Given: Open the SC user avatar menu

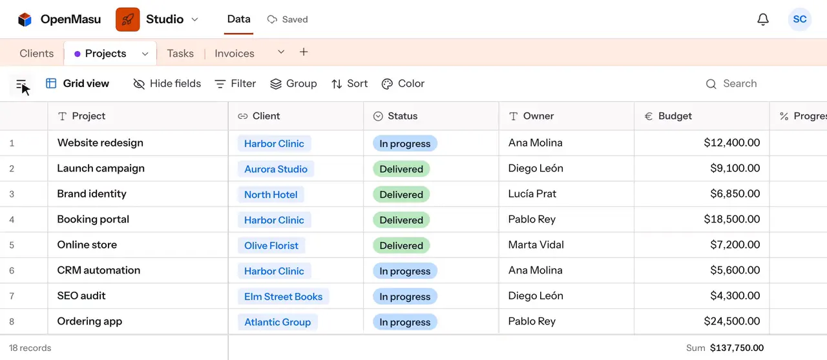Looking at the screenshot, I should pos(800,19).
